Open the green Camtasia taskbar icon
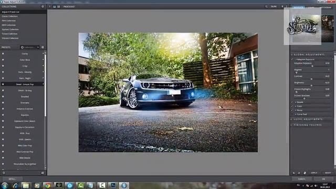 80,185
